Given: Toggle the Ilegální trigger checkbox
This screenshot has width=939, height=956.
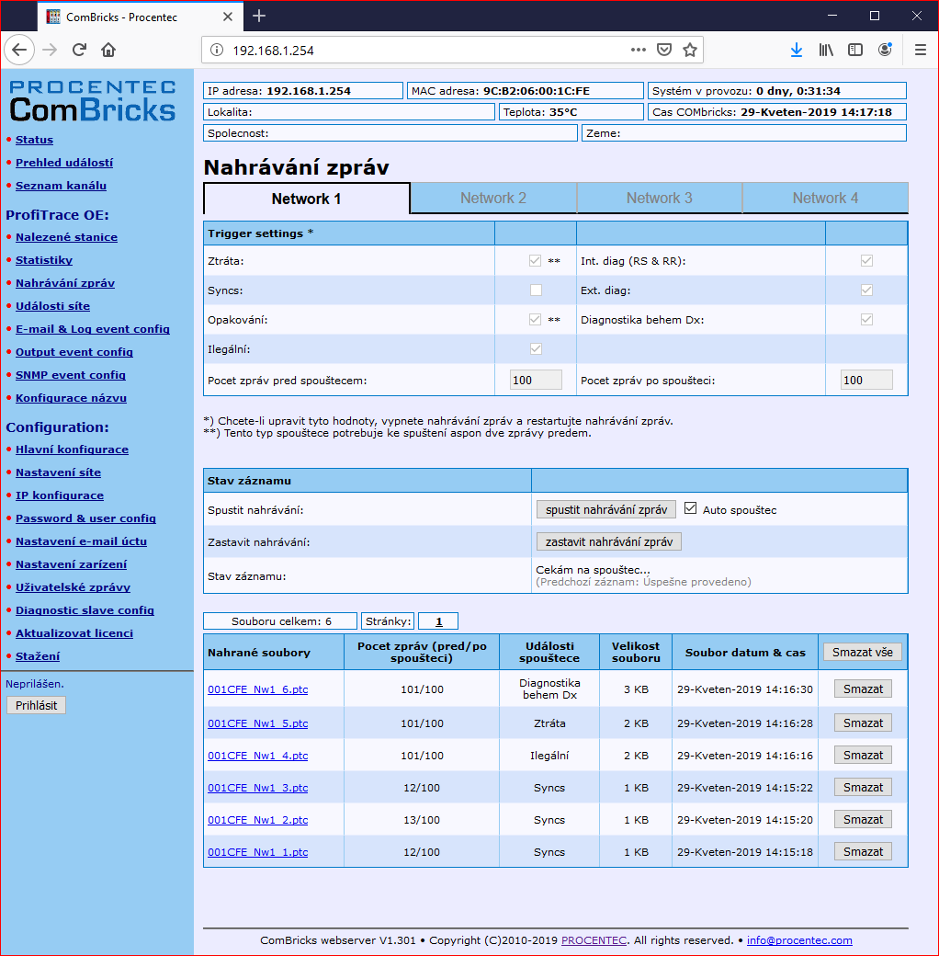Looking at the screenshot, I should (536, 348).
